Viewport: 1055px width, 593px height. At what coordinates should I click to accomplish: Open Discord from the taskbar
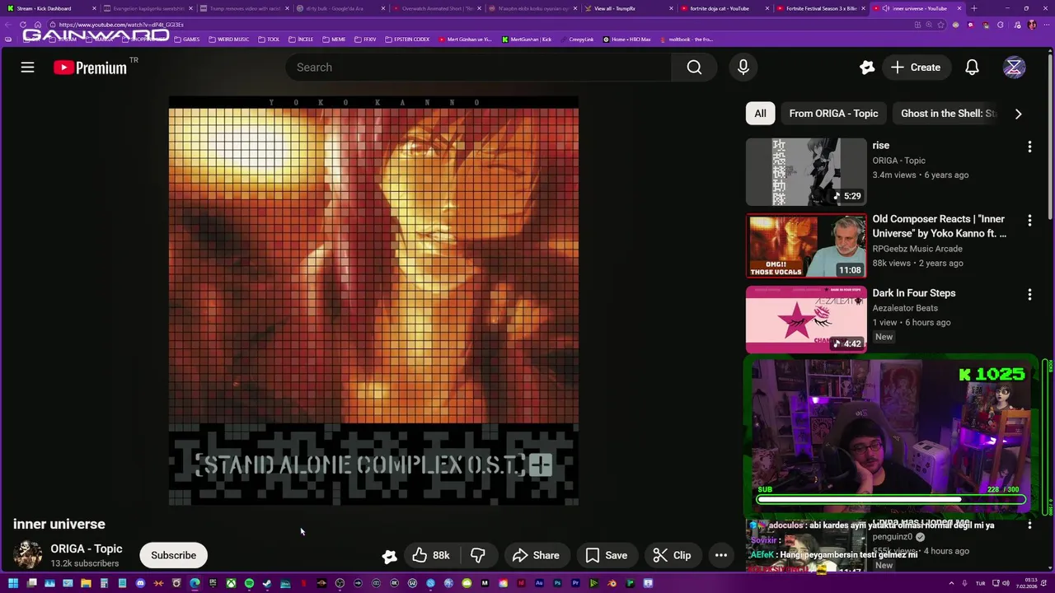pos(140,583)
